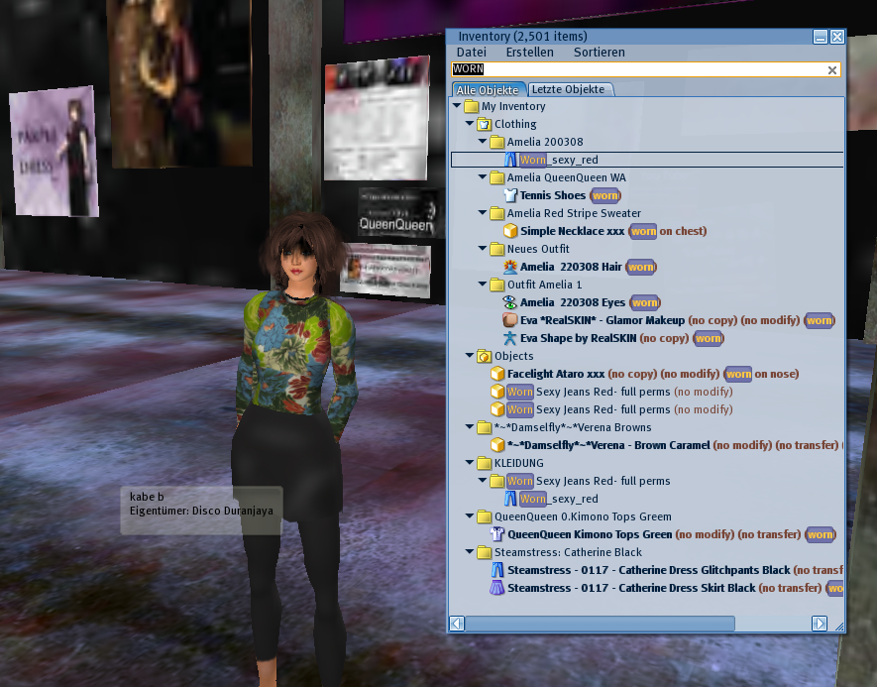Screen dimensions: 877x687
Task: Open the Datei menu
Action: [472, 52]
